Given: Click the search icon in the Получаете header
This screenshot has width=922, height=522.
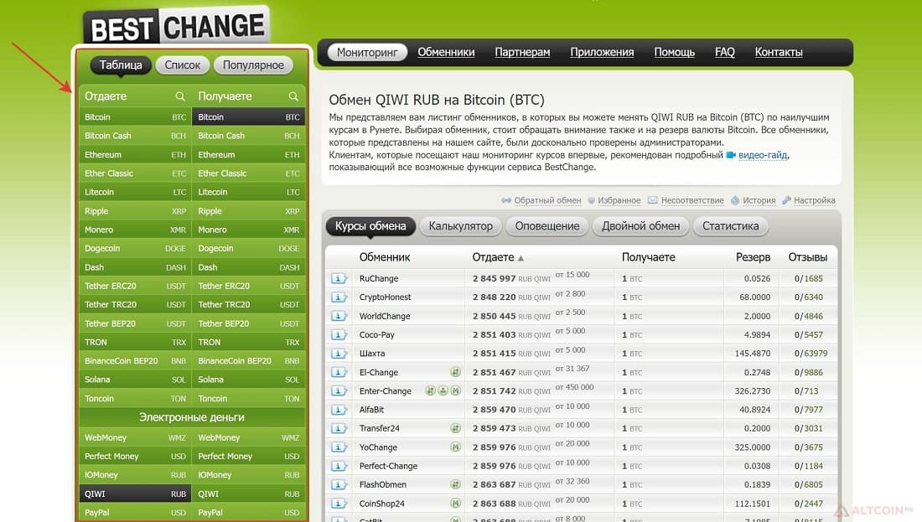Looking at the screenshot, I should pyautogui.click(x=293, y=96).
